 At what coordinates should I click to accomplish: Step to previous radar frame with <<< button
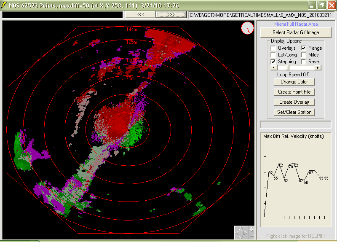tap(140, 14)
